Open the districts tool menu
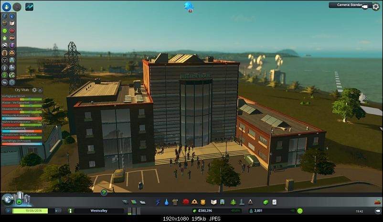The width and height of the screenshot is (383, 222). coord(142,202)
